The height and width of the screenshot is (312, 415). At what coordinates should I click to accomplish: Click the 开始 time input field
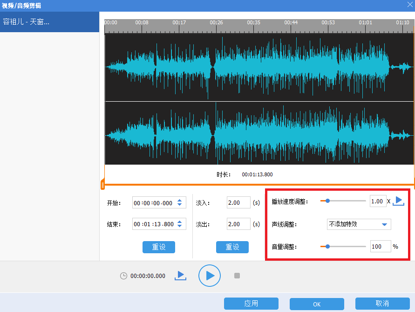click(159, 203)
